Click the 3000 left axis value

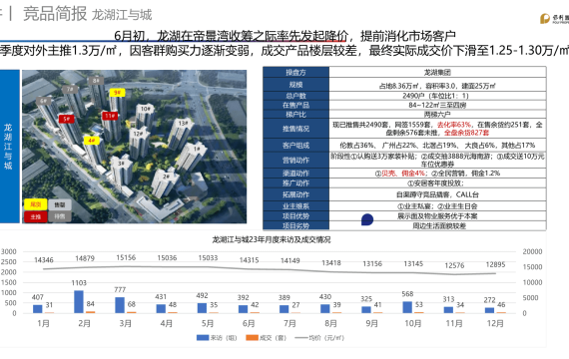(8, 251)
